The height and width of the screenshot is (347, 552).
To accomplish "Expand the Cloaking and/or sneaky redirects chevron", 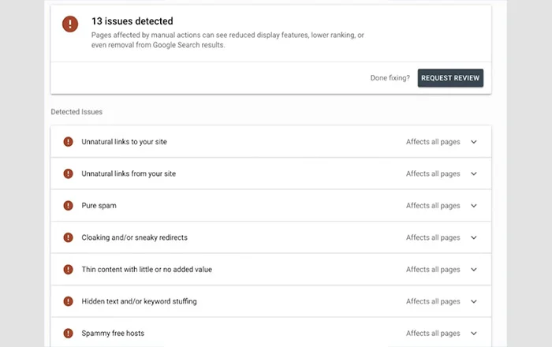I will pyautogui.click(x=474, y=237).
